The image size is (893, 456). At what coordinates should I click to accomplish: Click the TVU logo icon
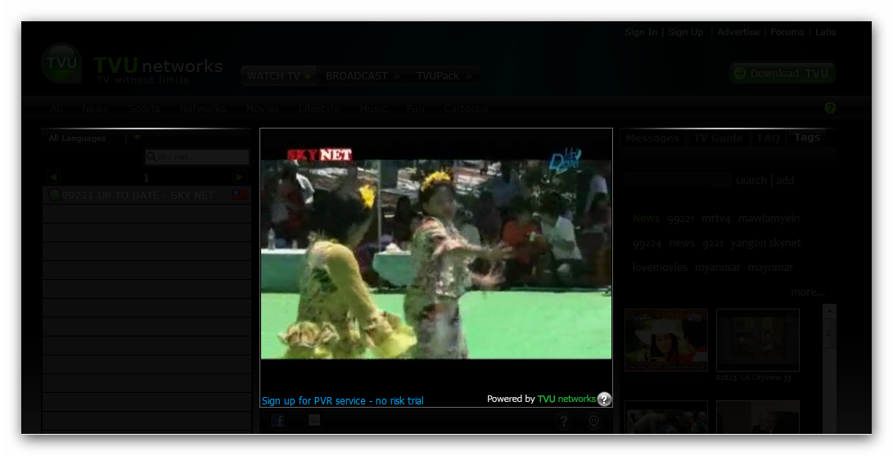(61, 64)
